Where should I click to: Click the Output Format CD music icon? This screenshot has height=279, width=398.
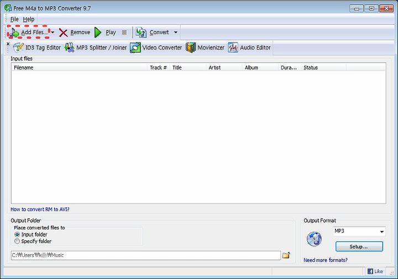[314, 239]
